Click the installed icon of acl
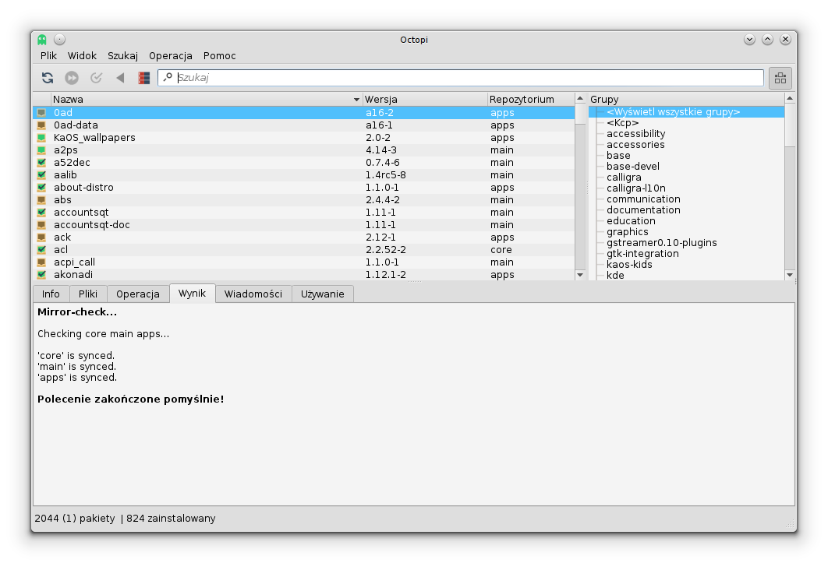 click(x=42, y=250)
